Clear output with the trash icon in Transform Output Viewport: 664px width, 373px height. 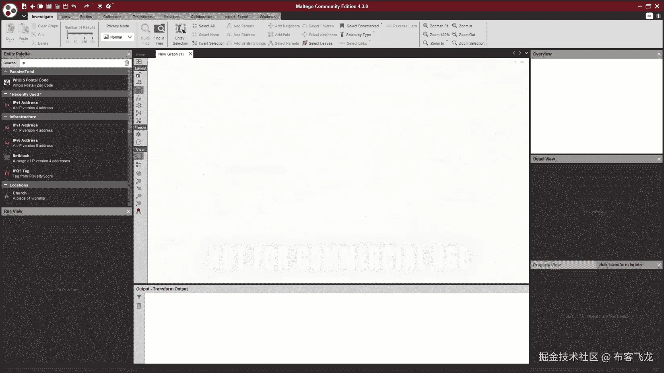click(139, 306)
